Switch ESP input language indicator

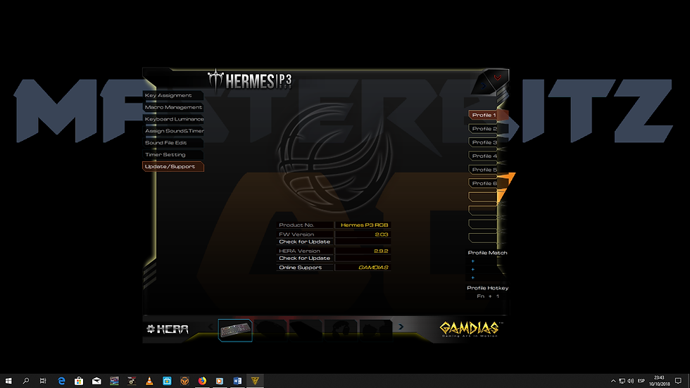[x=641, y=381]
